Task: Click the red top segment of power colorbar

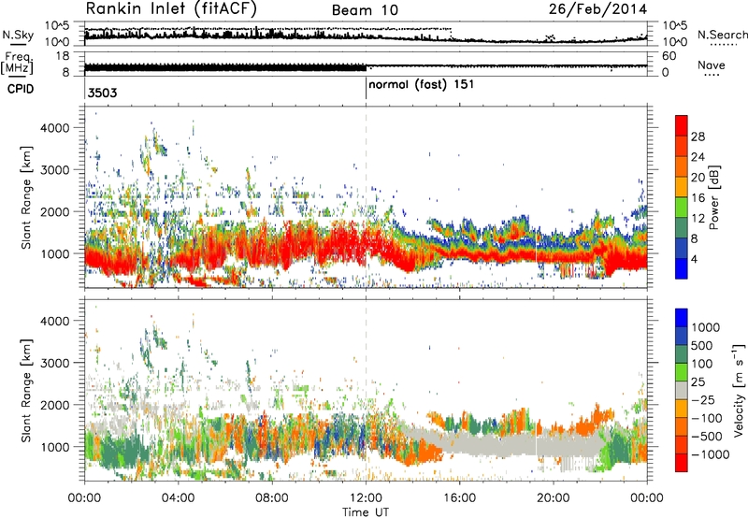Action: [x=682, y=125]
